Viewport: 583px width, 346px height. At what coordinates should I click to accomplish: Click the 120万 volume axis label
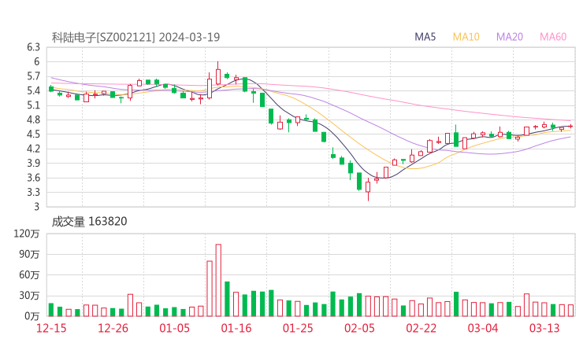pyautogui.click(x=27, y=234)
